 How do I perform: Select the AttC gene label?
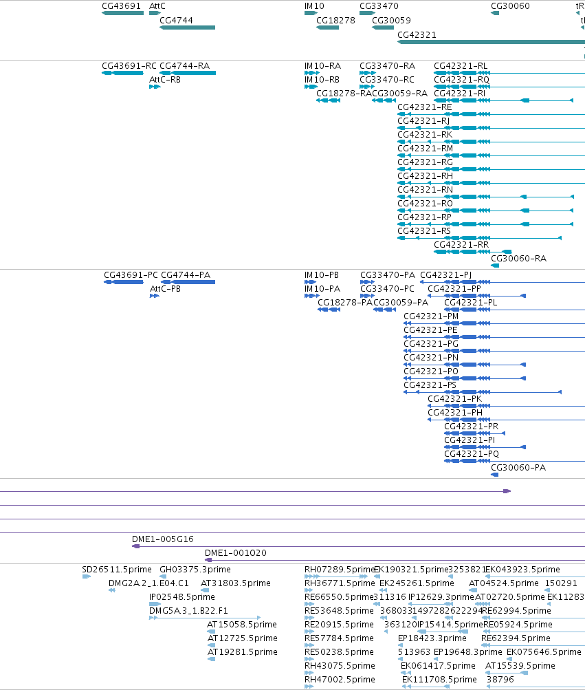(x=157, y=6)
